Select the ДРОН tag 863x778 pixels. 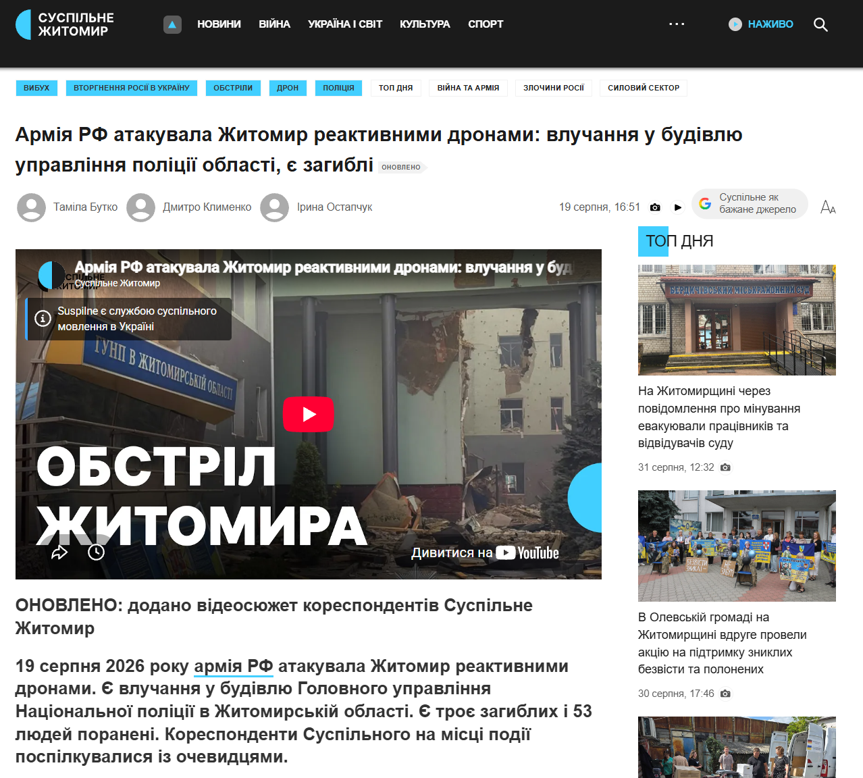click(288, 88)
